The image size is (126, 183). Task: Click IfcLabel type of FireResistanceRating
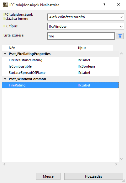(84, 60)
